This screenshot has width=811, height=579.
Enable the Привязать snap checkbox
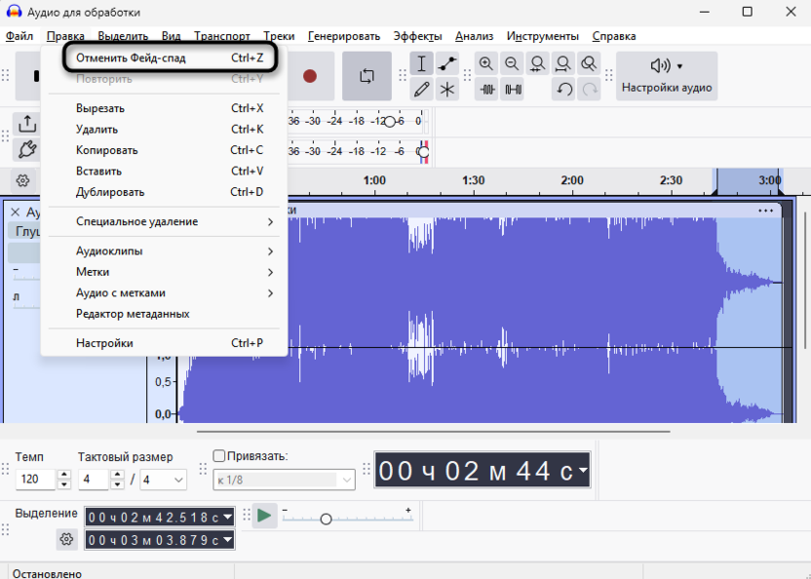(218, 455)
